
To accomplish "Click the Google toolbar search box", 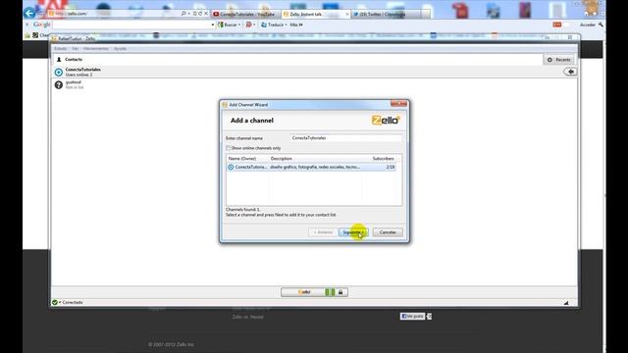I will click(132, 25).
